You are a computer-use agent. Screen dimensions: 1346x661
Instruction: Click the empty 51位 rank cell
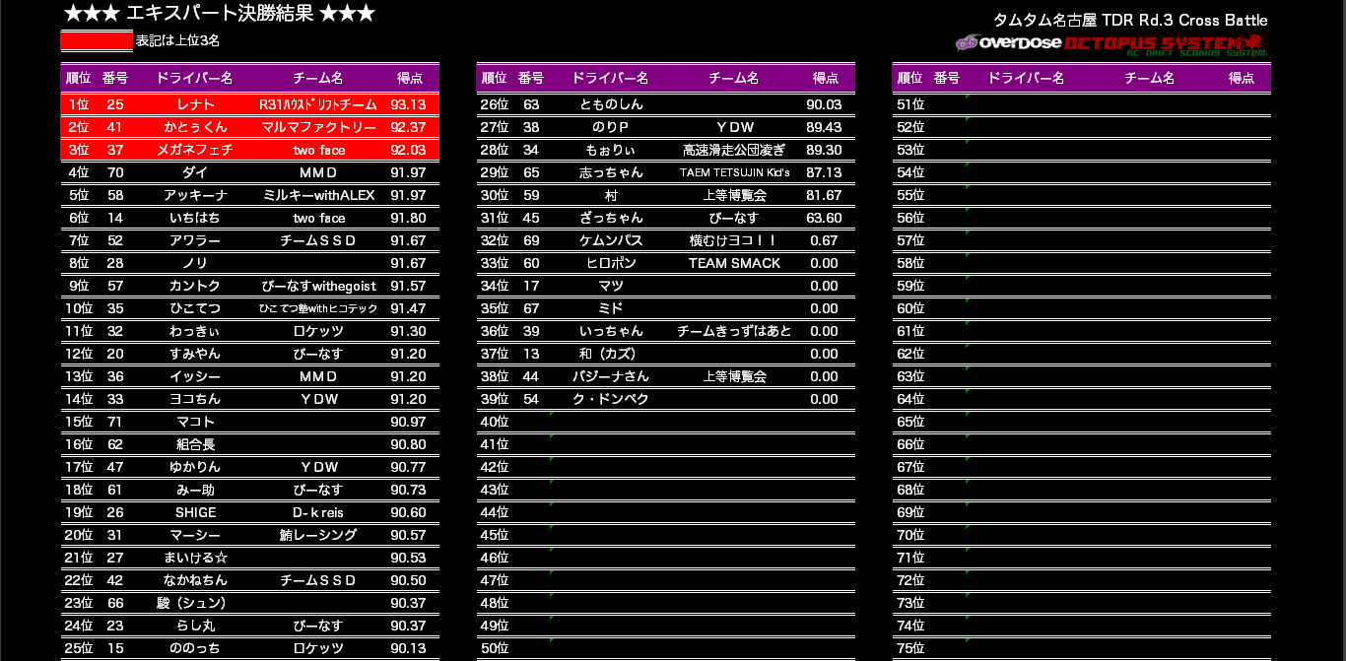coord(910,104)
